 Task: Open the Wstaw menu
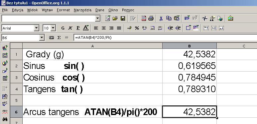pos(47,10)
